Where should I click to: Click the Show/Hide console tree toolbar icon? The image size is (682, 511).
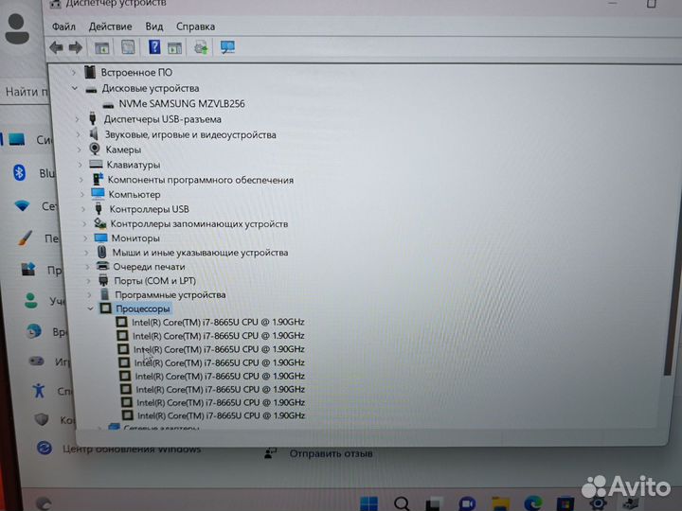(x=101, y=48)
